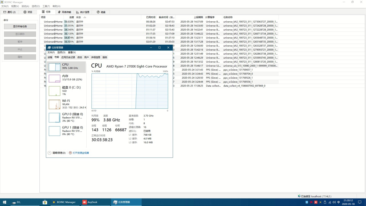Screen dimensions: 366x206
Task: Switch to the 详细信息 tab in Task Manager
Action: tap(96, 57)
